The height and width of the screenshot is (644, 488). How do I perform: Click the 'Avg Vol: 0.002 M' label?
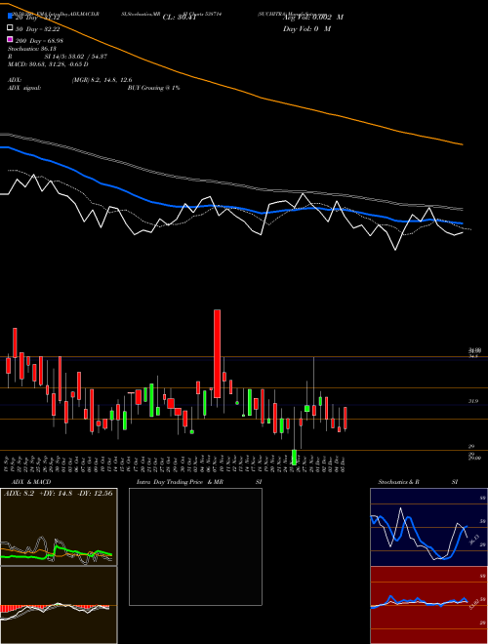[x=313, y=18]
